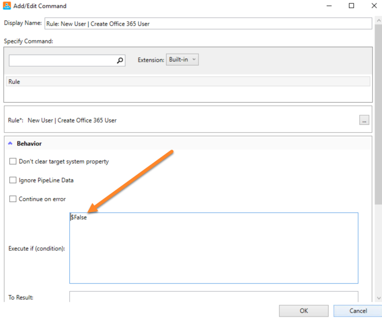The image size is (382, 318).
Task: Focus the Display Name text field
Action: [x=208, y=24]
